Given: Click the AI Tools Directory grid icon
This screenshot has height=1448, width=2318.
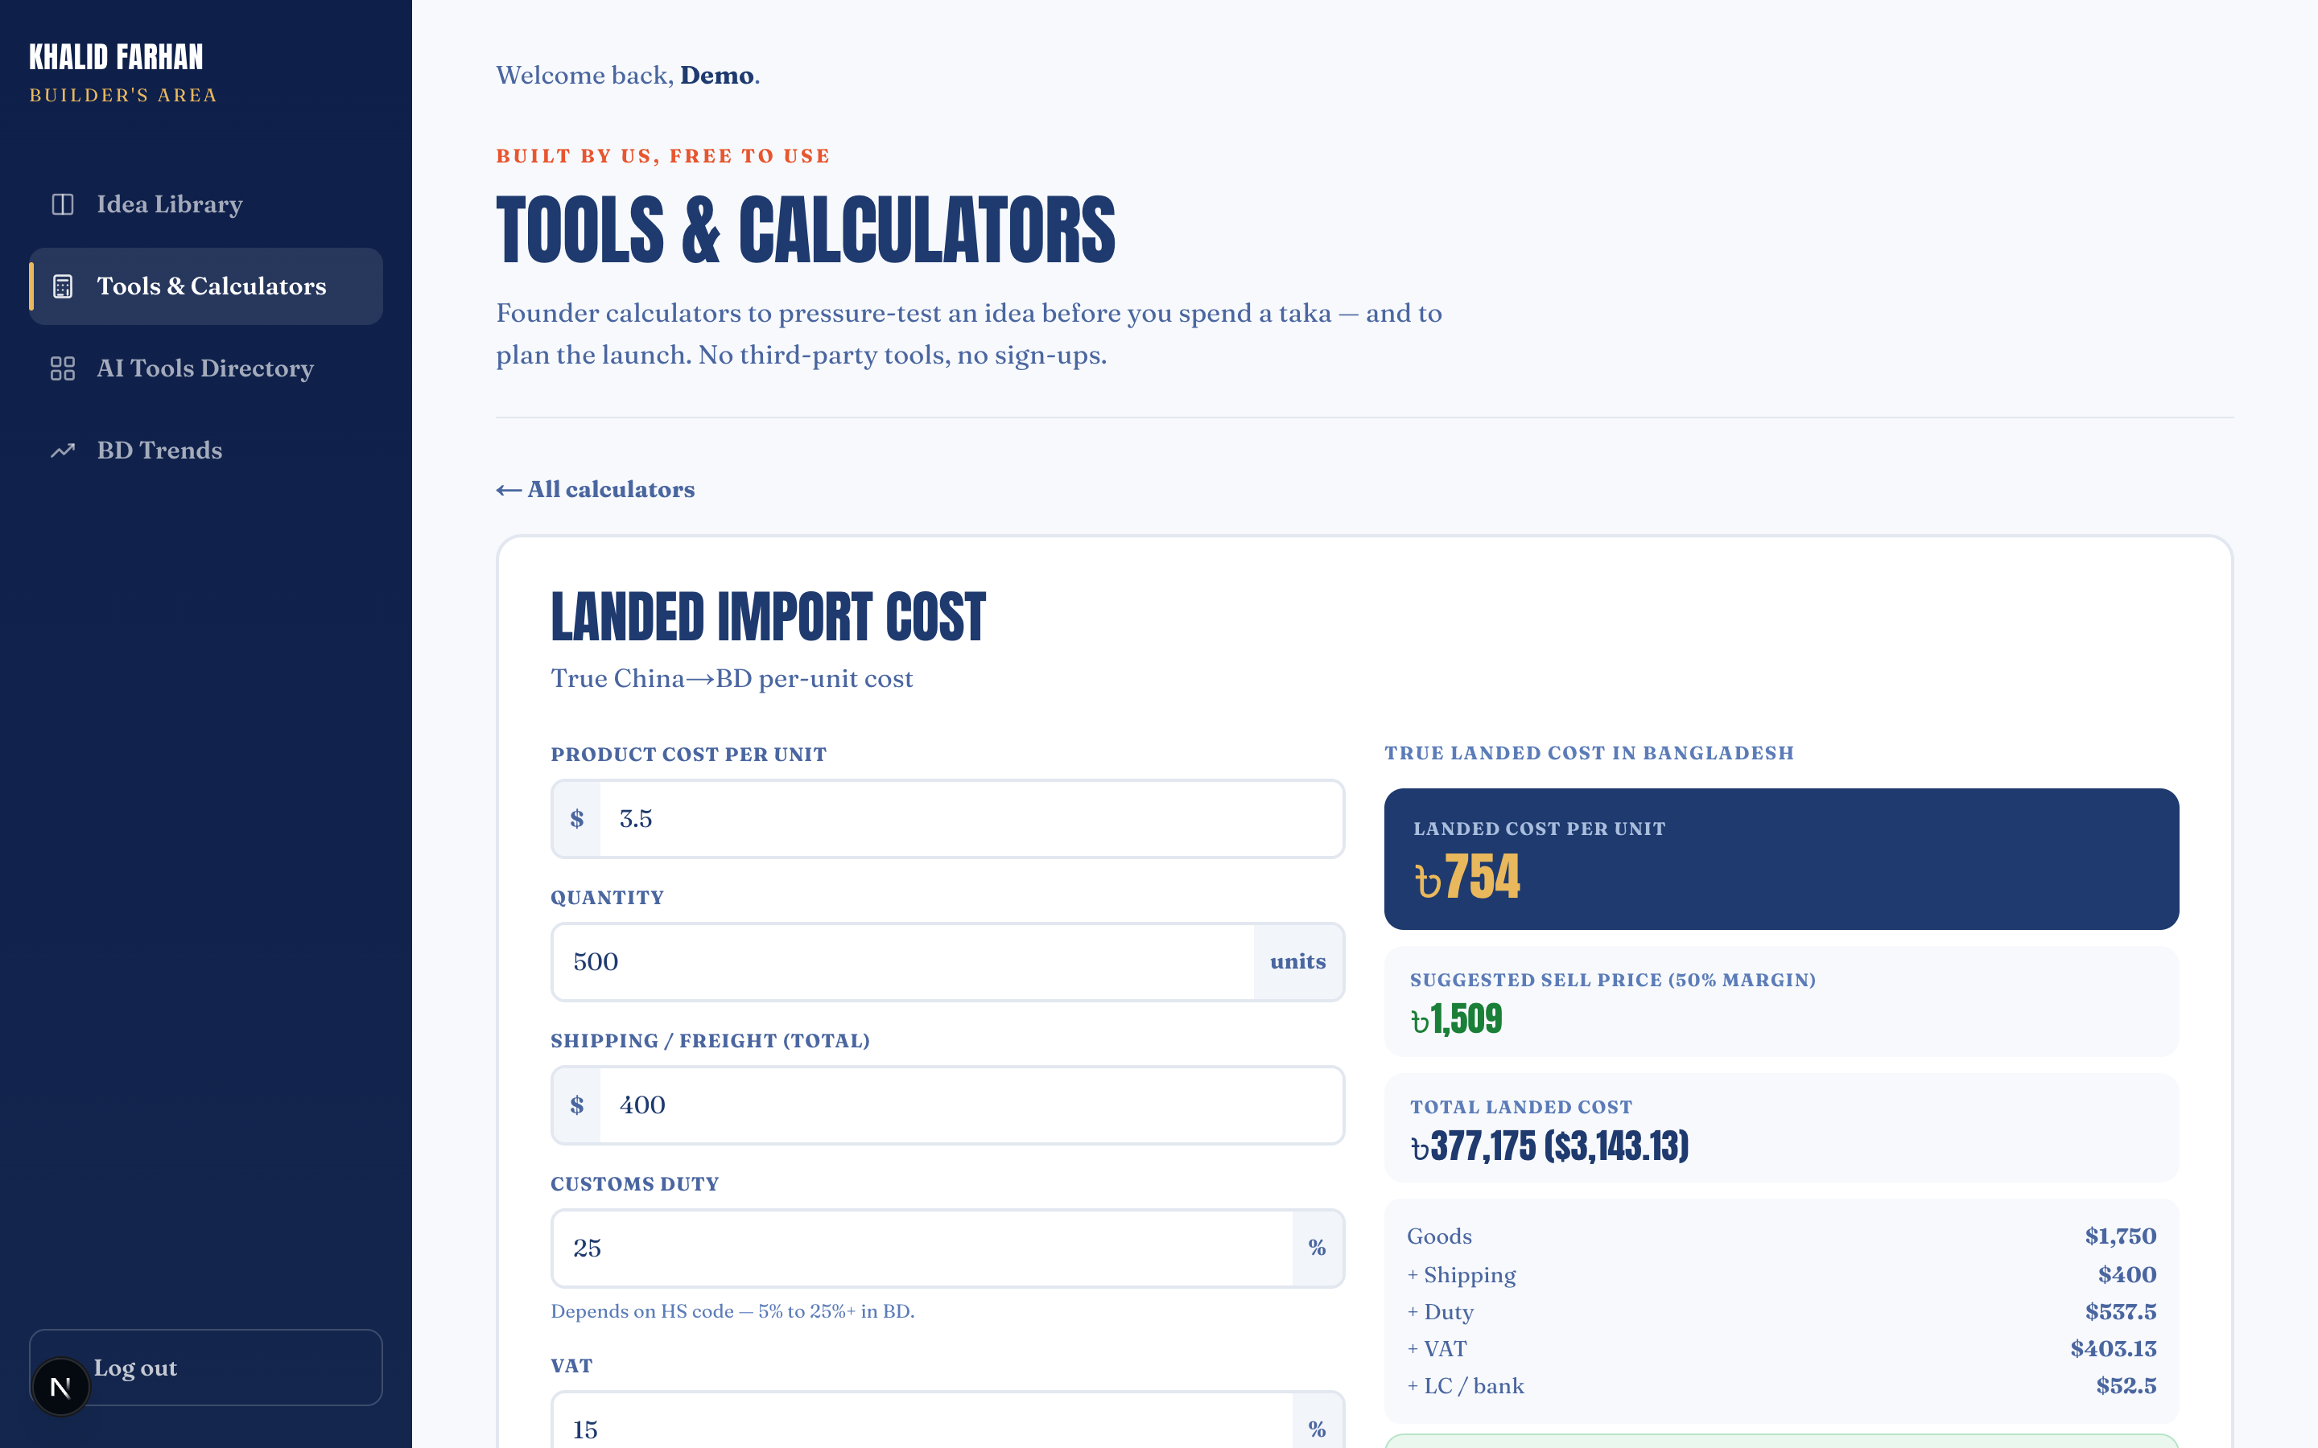Looking at the screenshot, I should tap(62, 368).
